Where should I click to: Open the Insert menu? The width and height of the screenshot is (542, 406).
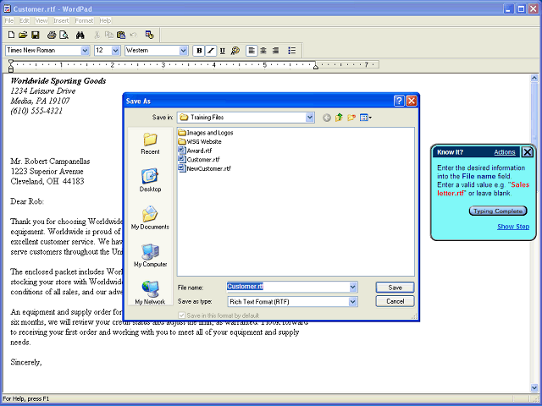coord(61,20)
